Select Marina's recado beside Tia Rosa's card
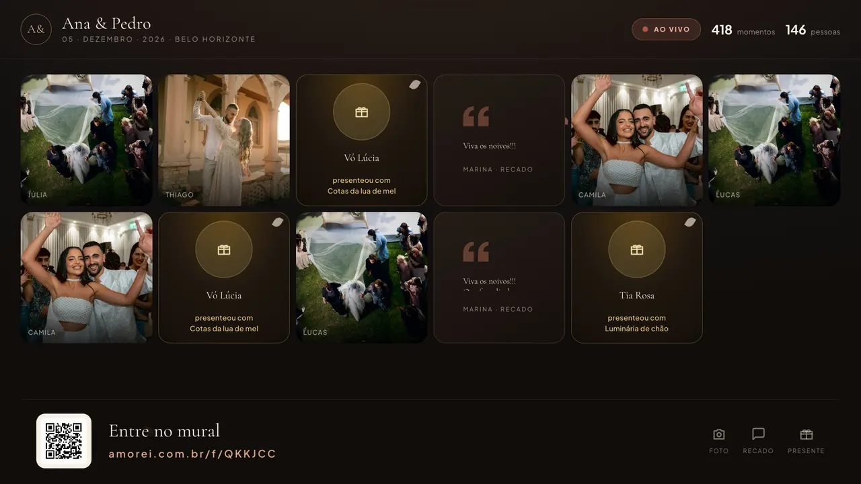This screenshot has height=484, width=861. 499,278
